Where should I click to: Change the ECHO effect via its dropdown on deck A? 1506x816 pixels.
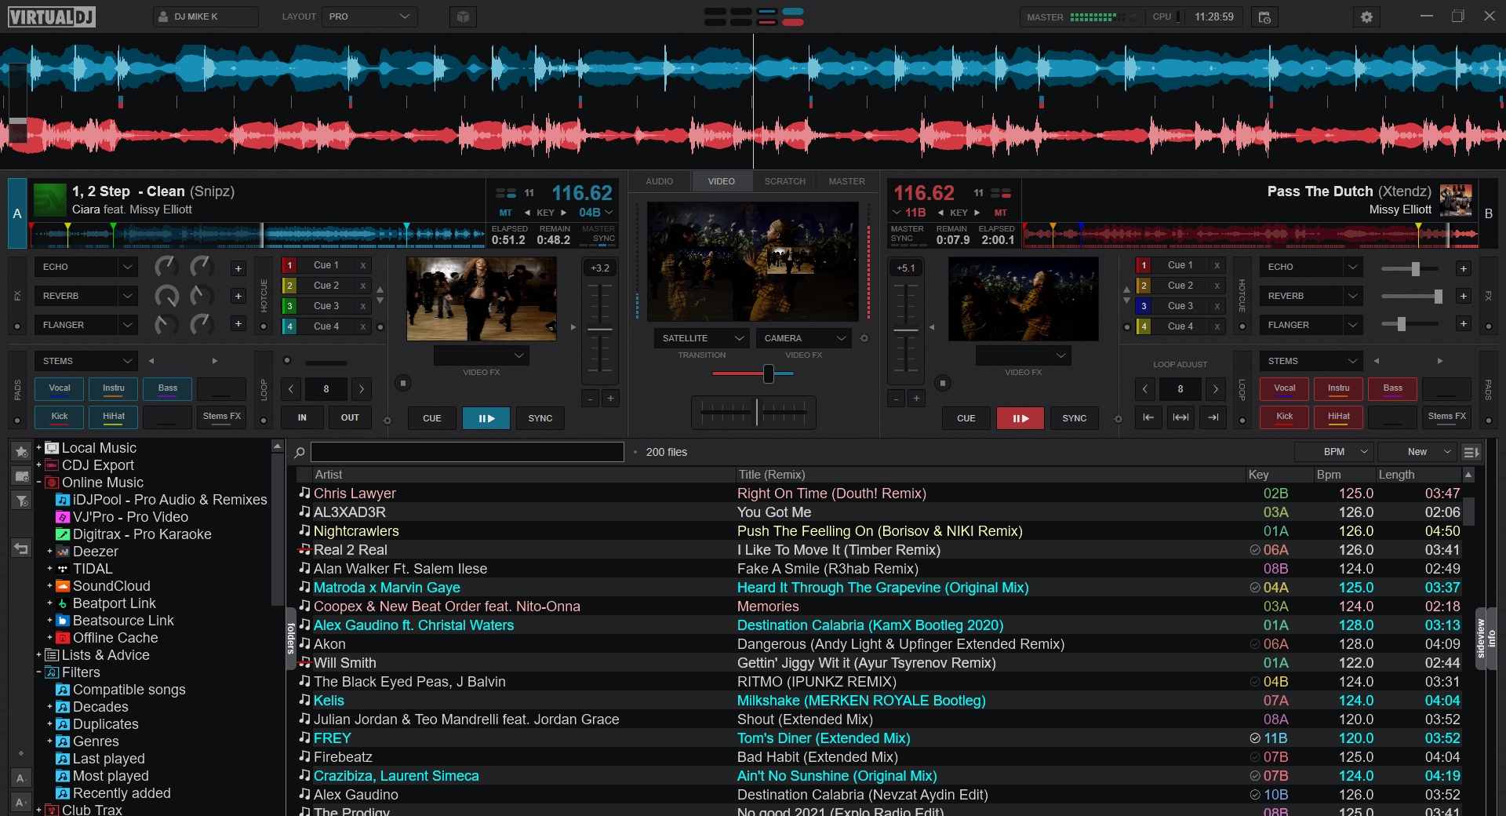point(85,267)
